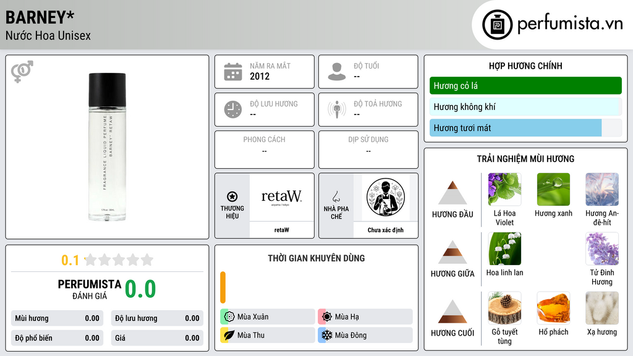Image resolution: width=633 pixels, height=356 pixels.
Task: Select the Hương không khí accord bar
Action: click(525, 107)
